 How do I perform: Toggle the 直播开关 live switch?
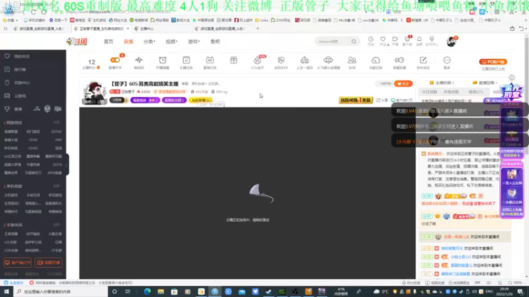(x=115, y=60)
